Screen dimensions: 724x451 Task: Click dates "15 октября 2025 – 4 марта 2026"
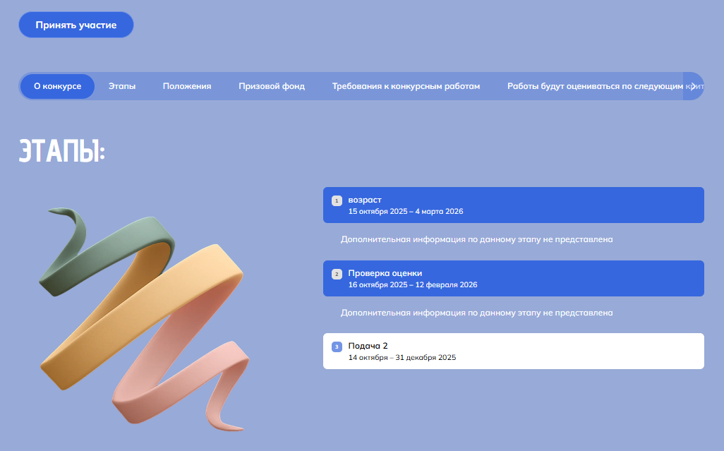click(x=406, y=212)
